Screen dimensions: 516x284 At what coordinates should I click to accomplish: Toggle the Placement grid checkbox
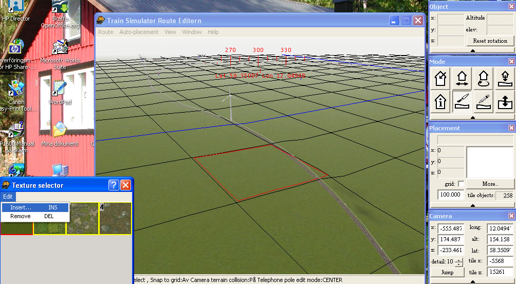click(x=461, y=184)
